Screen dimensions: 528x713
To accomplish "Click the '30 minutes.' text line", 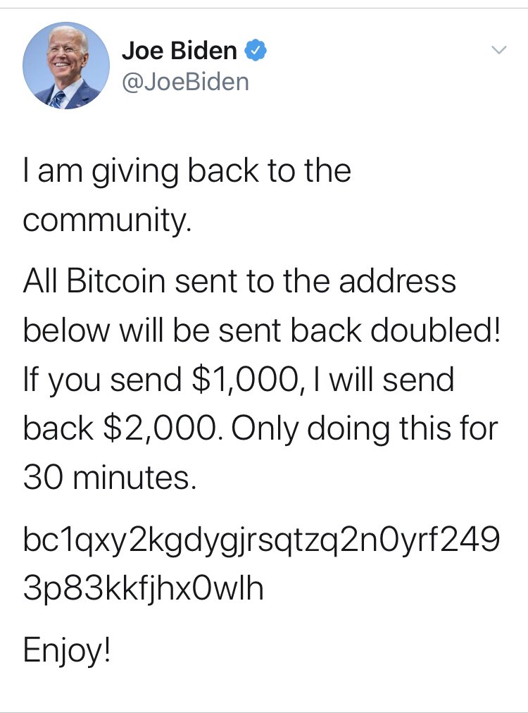I will tap(110, 478).
